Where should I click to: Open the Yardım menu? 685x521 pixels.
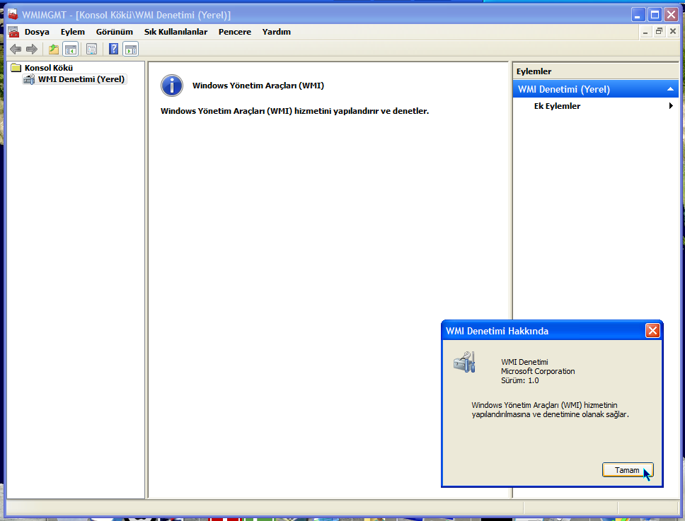277,32
